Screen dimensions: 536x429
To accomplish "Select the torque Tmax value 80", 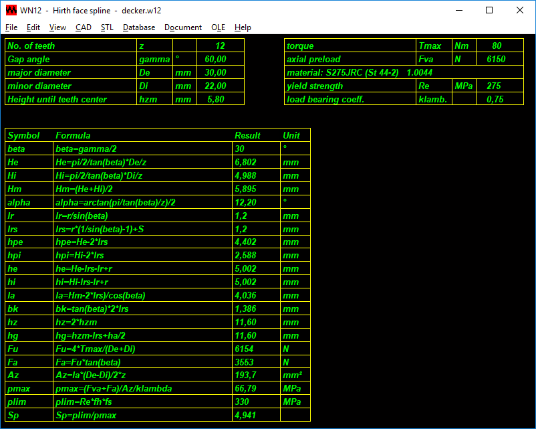I will click(x=497, y=46).
